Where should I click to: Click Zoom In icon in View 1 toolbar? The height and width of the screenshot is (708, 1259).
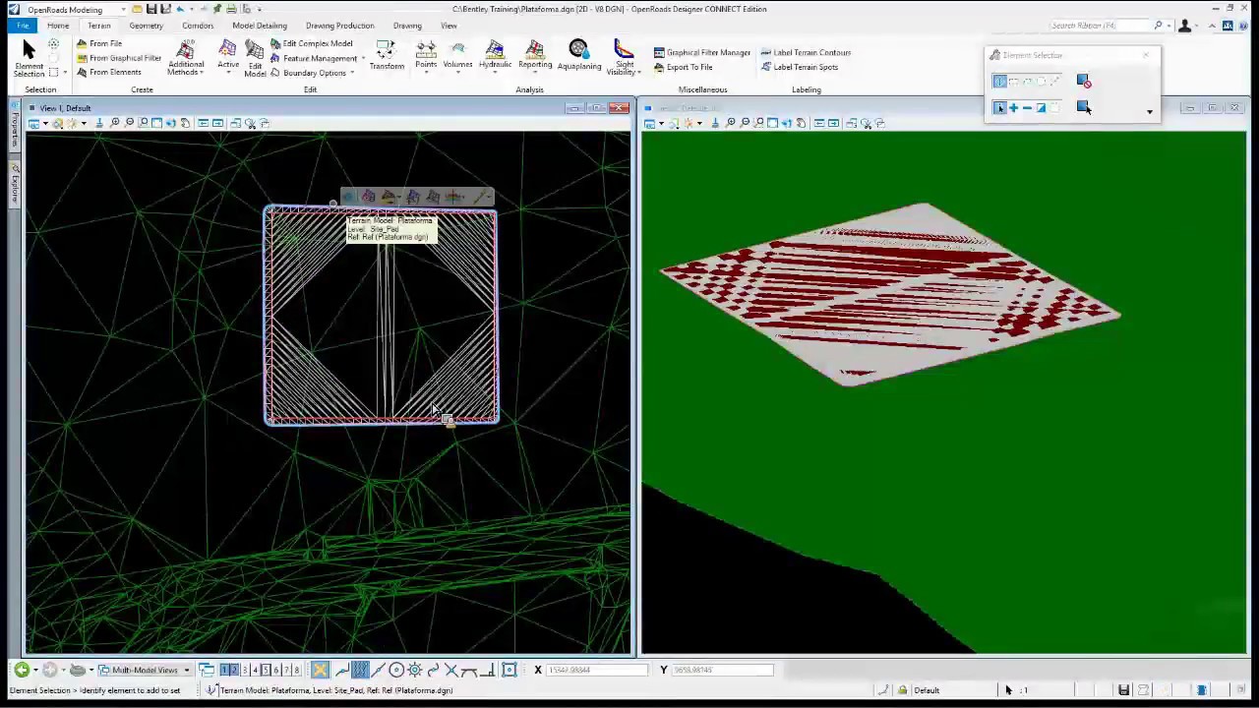pos(115,123)
